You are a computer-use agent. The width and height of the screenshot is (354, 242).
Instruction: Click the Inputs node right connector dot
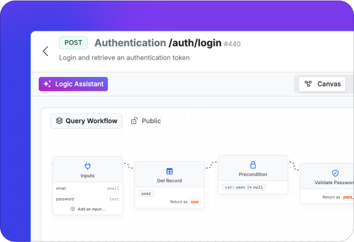point(123,163)
